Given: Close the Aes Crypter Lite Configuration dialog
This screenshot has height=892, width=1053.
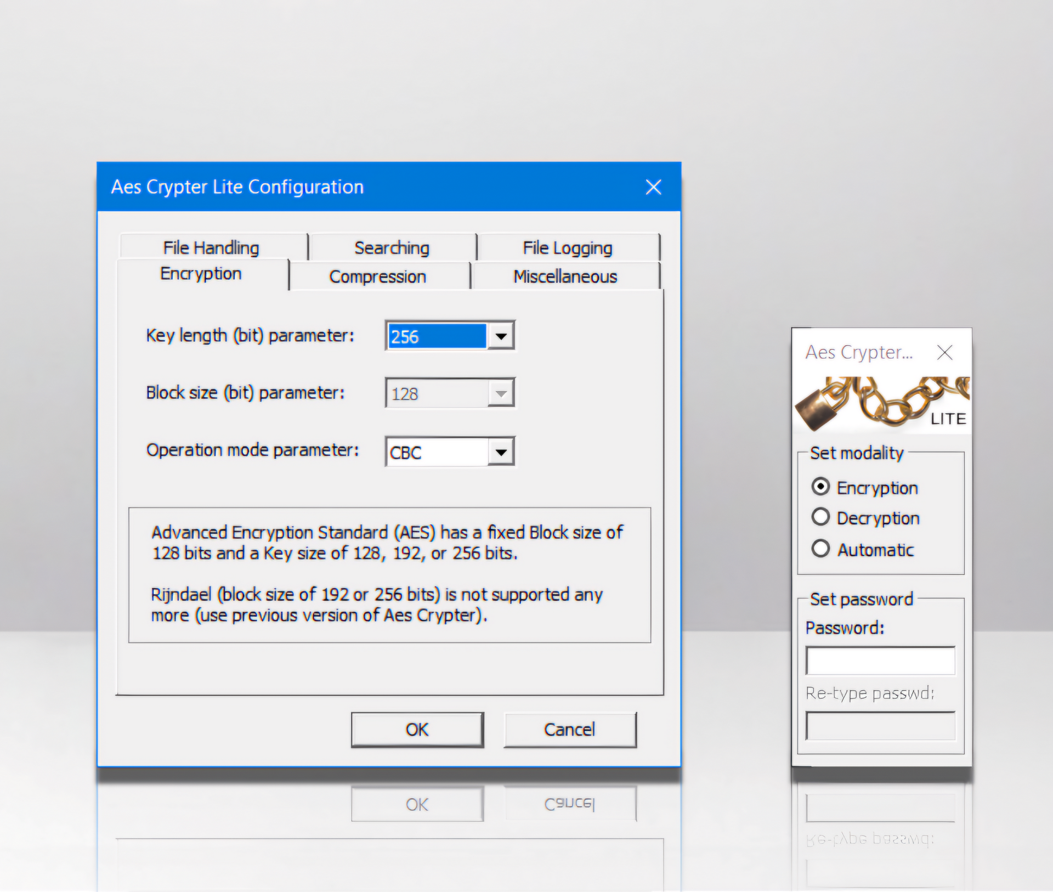Looking at the screenshot, I should point(653,187).
